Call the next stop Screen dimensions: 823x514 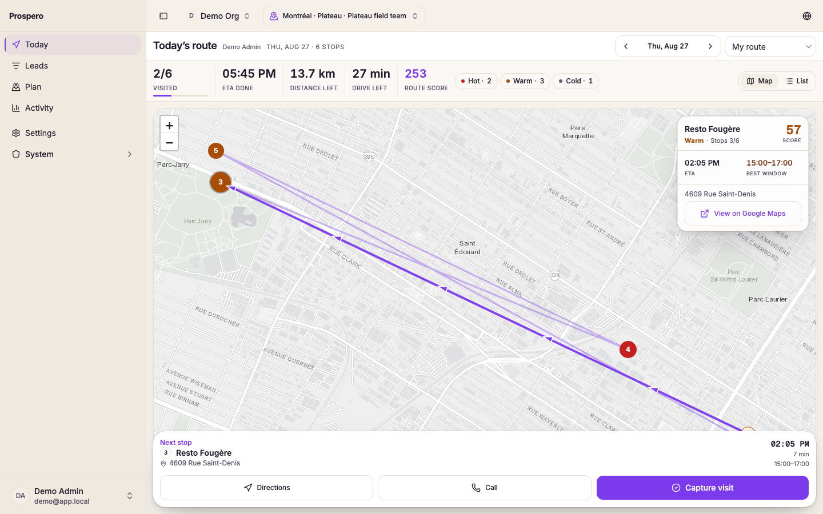pyautogui.click(x=485, y=488)
